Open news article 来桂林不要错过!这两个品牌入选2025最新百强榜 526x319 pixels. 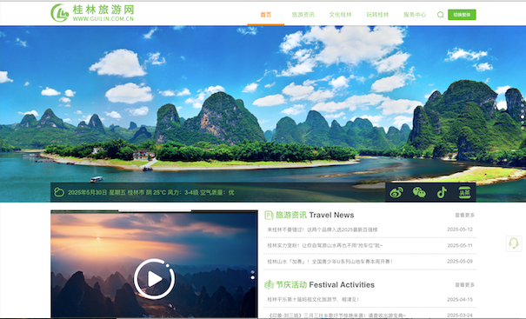(323, 229)
